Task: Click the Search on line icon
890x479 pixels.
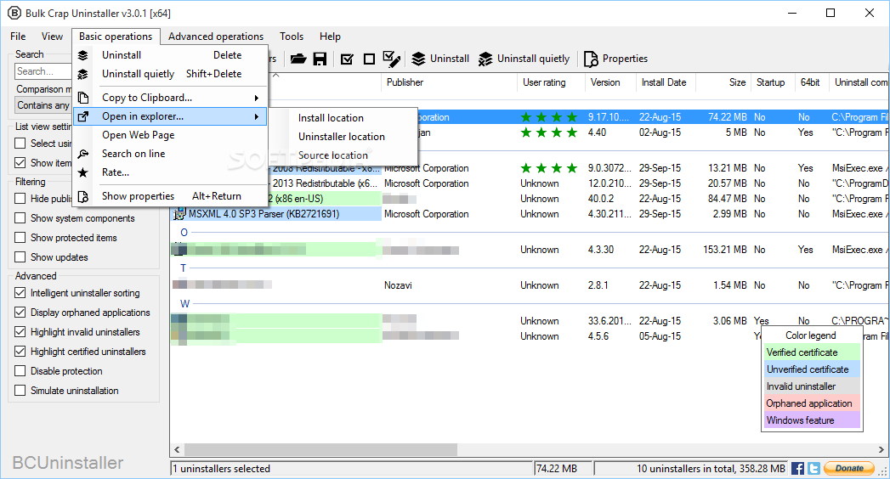Action: pos(82,154)
